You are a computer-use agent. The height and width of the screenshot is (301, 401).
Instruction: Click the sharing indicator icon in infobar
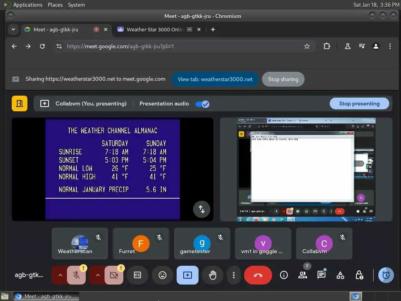tap(16, 79)
